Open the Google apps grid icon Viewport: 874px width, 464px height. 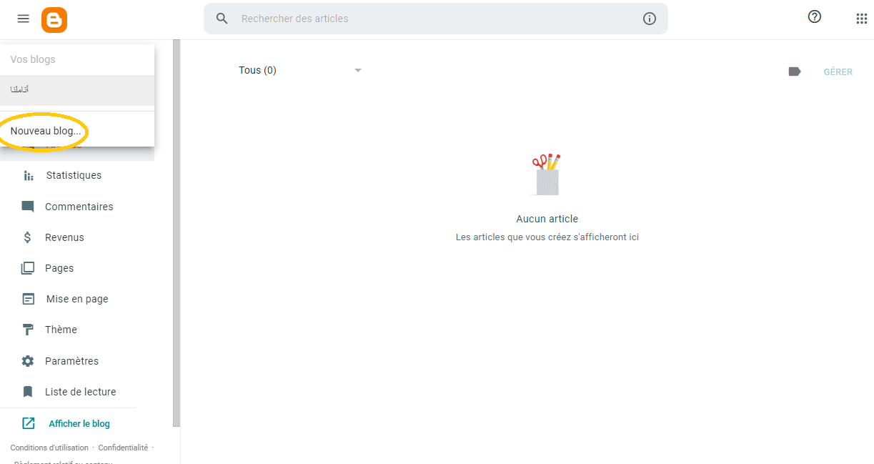[x=861, y=19]
